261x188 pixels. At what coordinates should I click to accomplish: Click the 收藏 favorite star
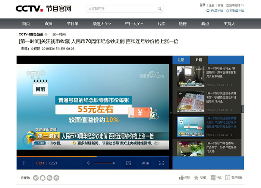click(196, 178)
